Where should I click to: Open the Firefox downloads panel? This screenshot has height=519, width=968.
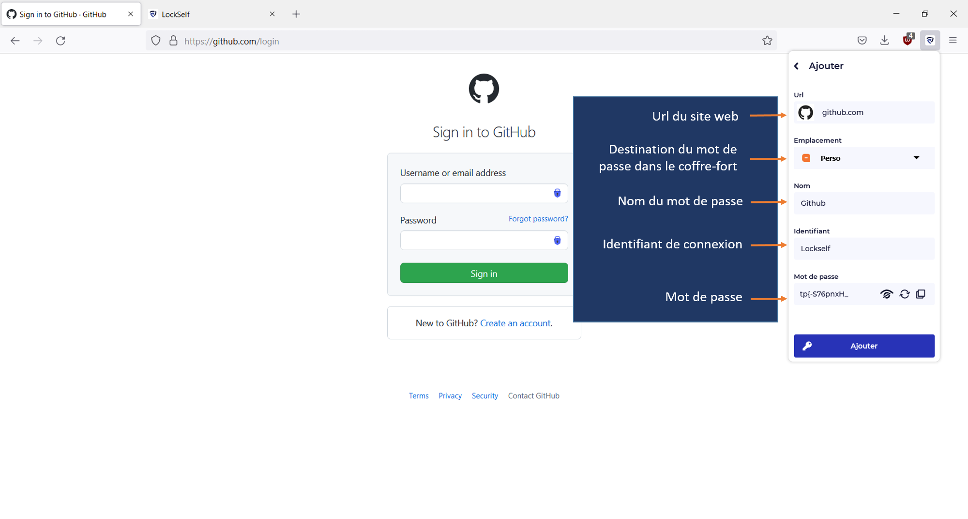tap(885, 41)
